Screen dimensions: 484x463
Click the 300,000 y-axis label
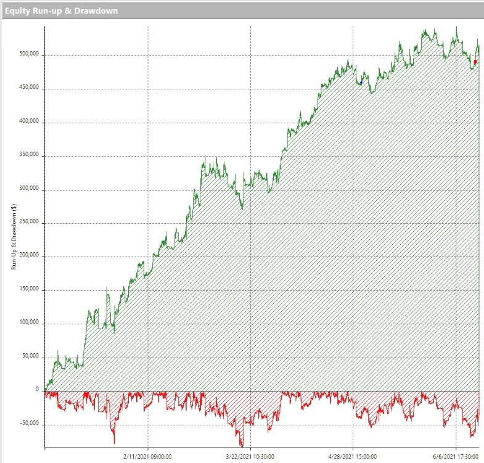coord(29,188)
